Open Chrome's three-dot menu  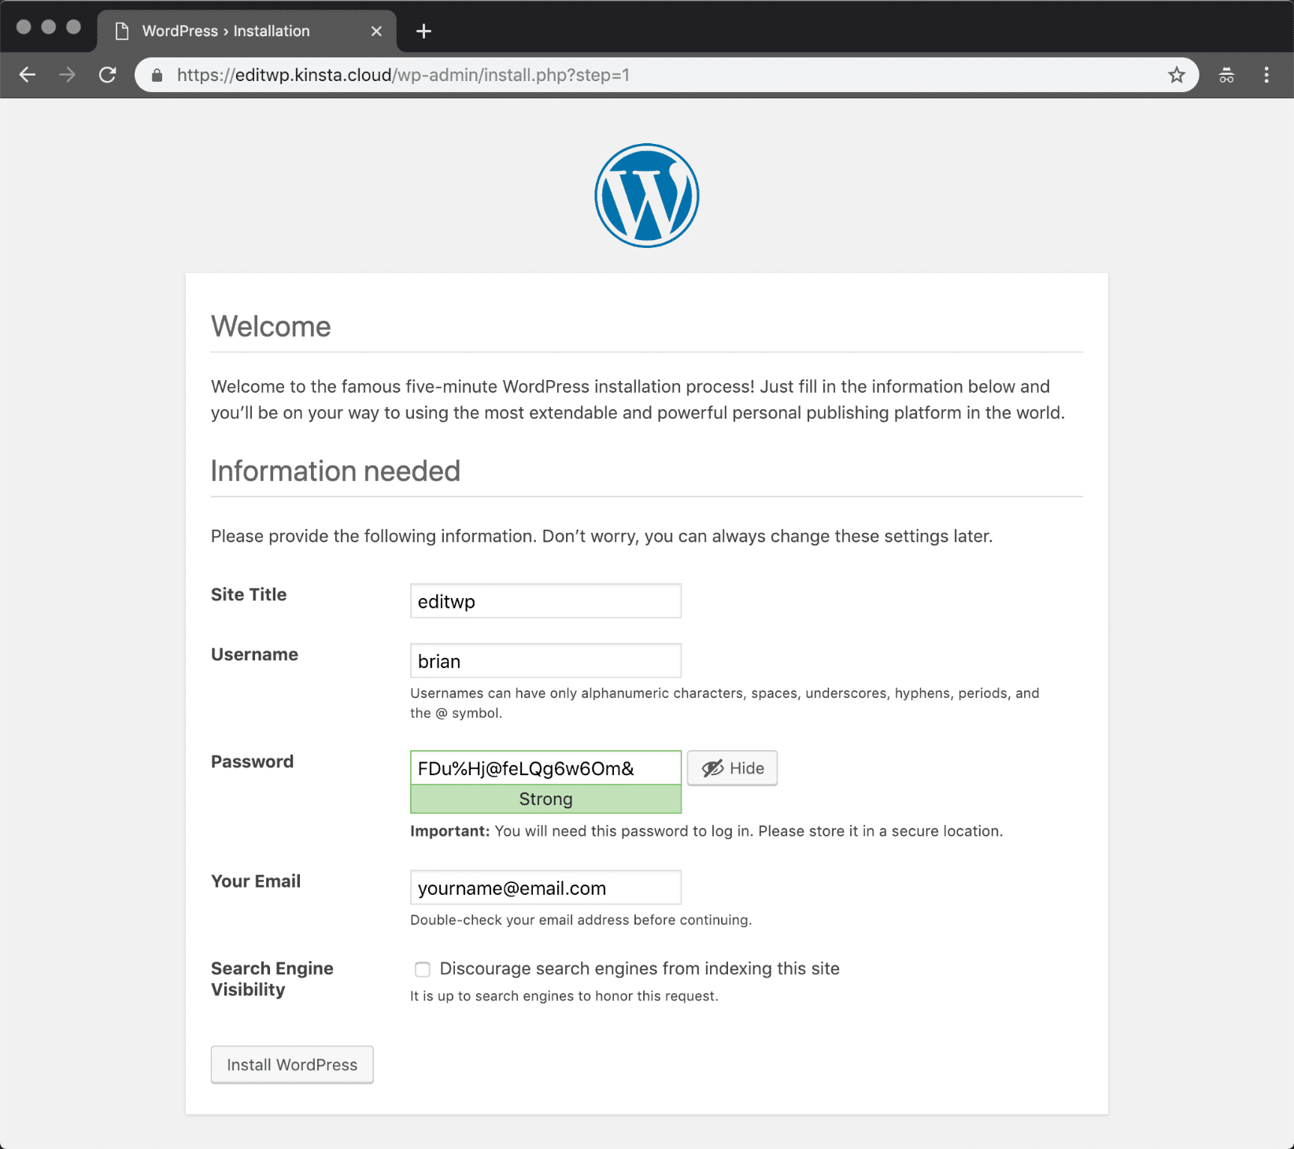click(x=1266, y=75)
